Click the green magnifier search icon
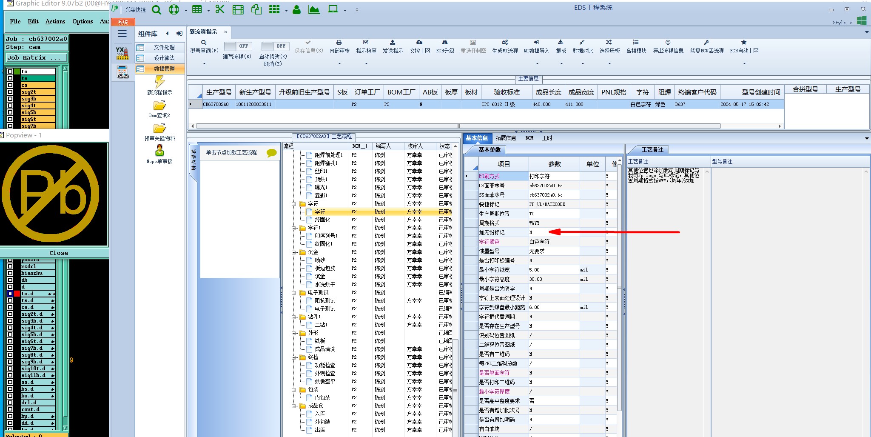The image size is (871, 437). 157,9
